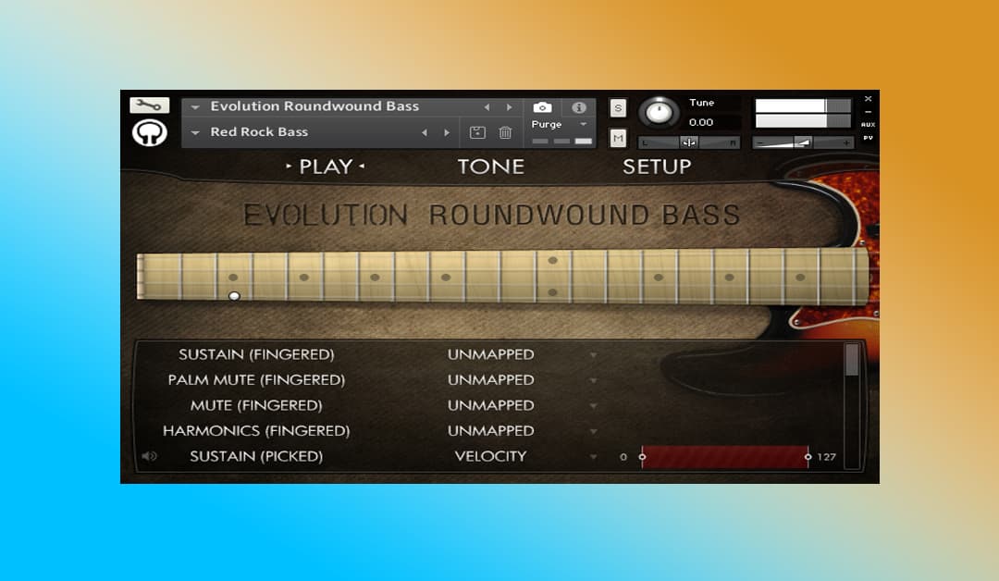999x581 pixels.
Task: Select the Sustain (Picked) articulation
Action: pyautogui.click(x=256, y=456)
